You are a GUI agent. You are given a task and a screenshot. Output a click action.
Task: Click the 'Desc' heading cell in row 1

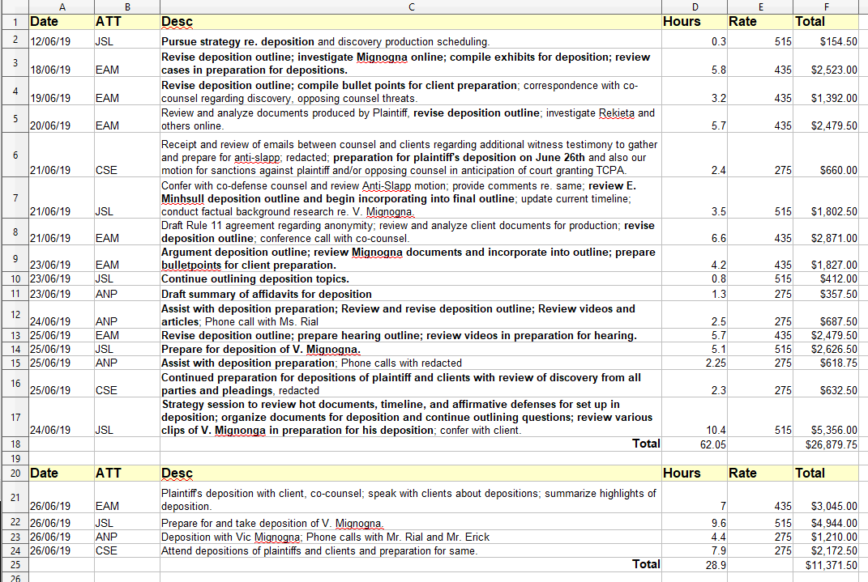[411, 22]
